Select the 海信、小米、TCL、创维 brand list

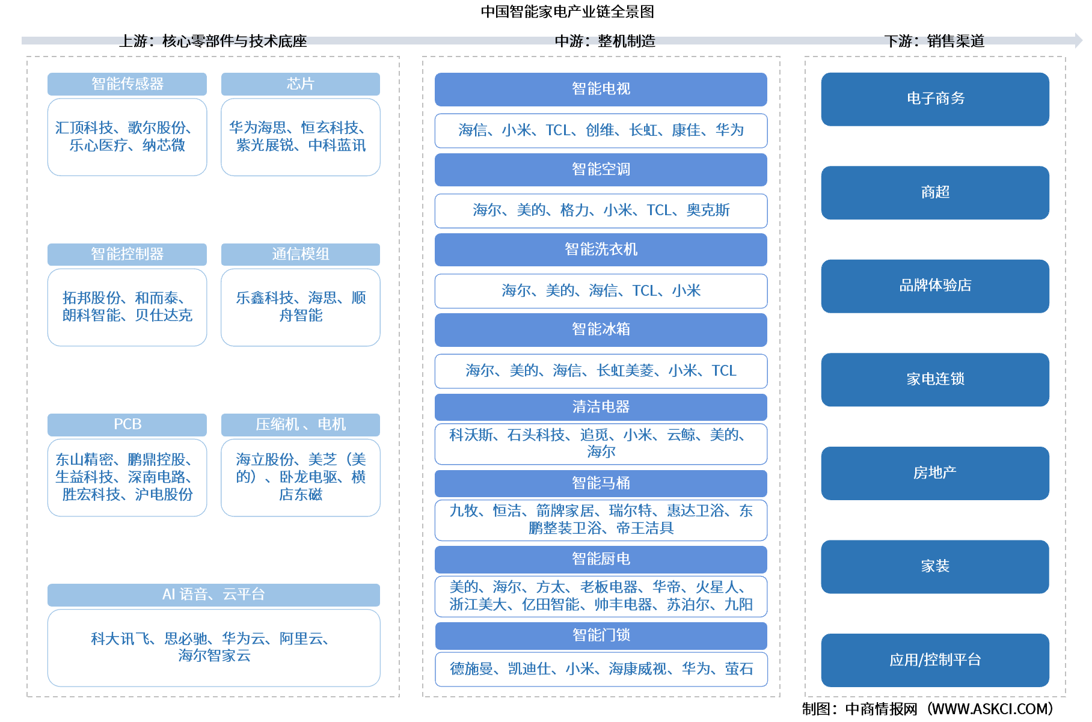[x=601, y=130]
